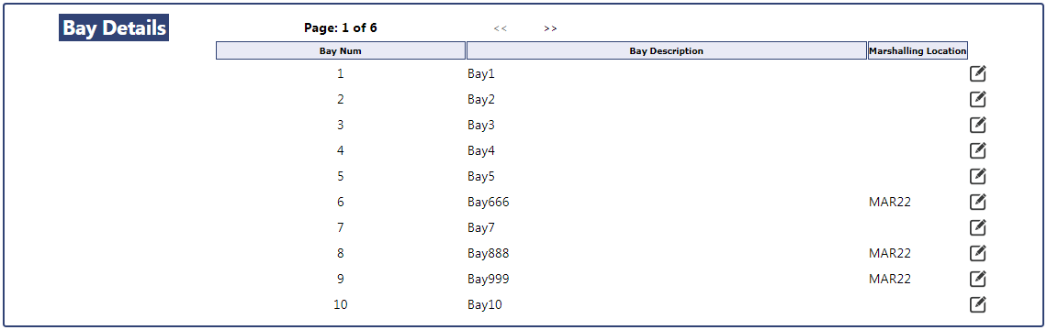Click MAR22 location in the Bay888 row

889,253
